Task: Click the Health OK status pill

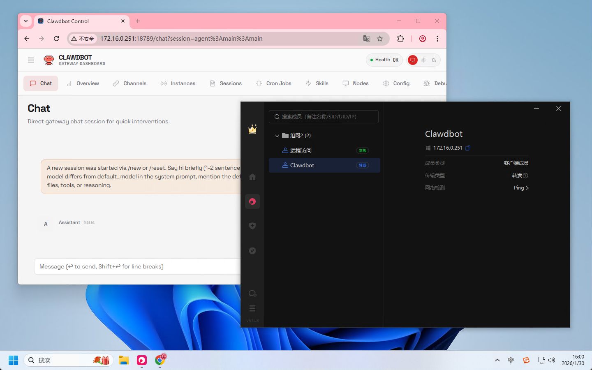Action: [384, 60]
